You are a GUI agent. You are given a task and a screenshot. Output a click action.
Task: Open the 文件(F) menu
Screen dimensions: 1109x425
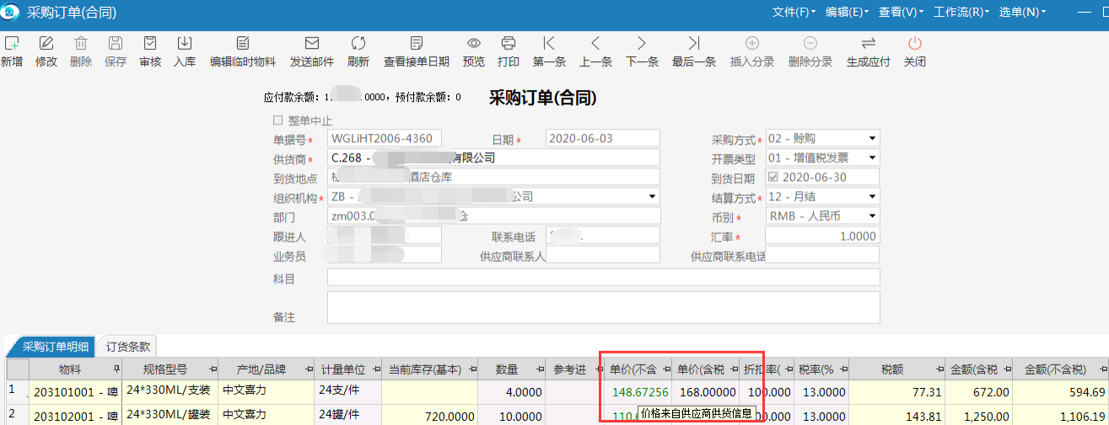794,12
